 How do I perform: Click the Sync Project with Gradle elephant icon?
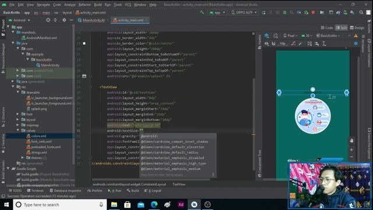(x=338, y=12)
